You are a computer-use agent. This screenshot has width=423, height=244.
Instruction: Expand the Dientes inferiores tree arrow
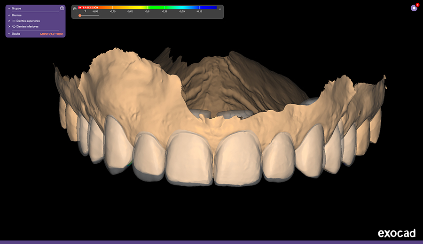[x=9, y=27]
